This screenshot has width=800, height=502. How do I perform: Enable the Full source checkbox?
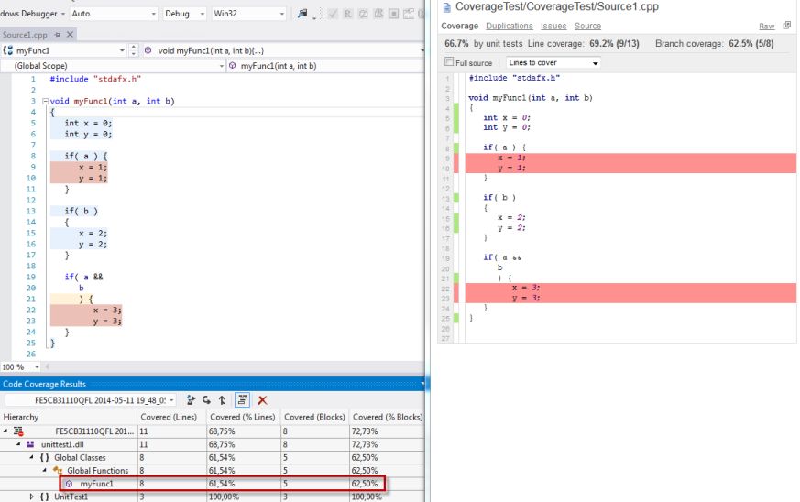coord(449,61)
